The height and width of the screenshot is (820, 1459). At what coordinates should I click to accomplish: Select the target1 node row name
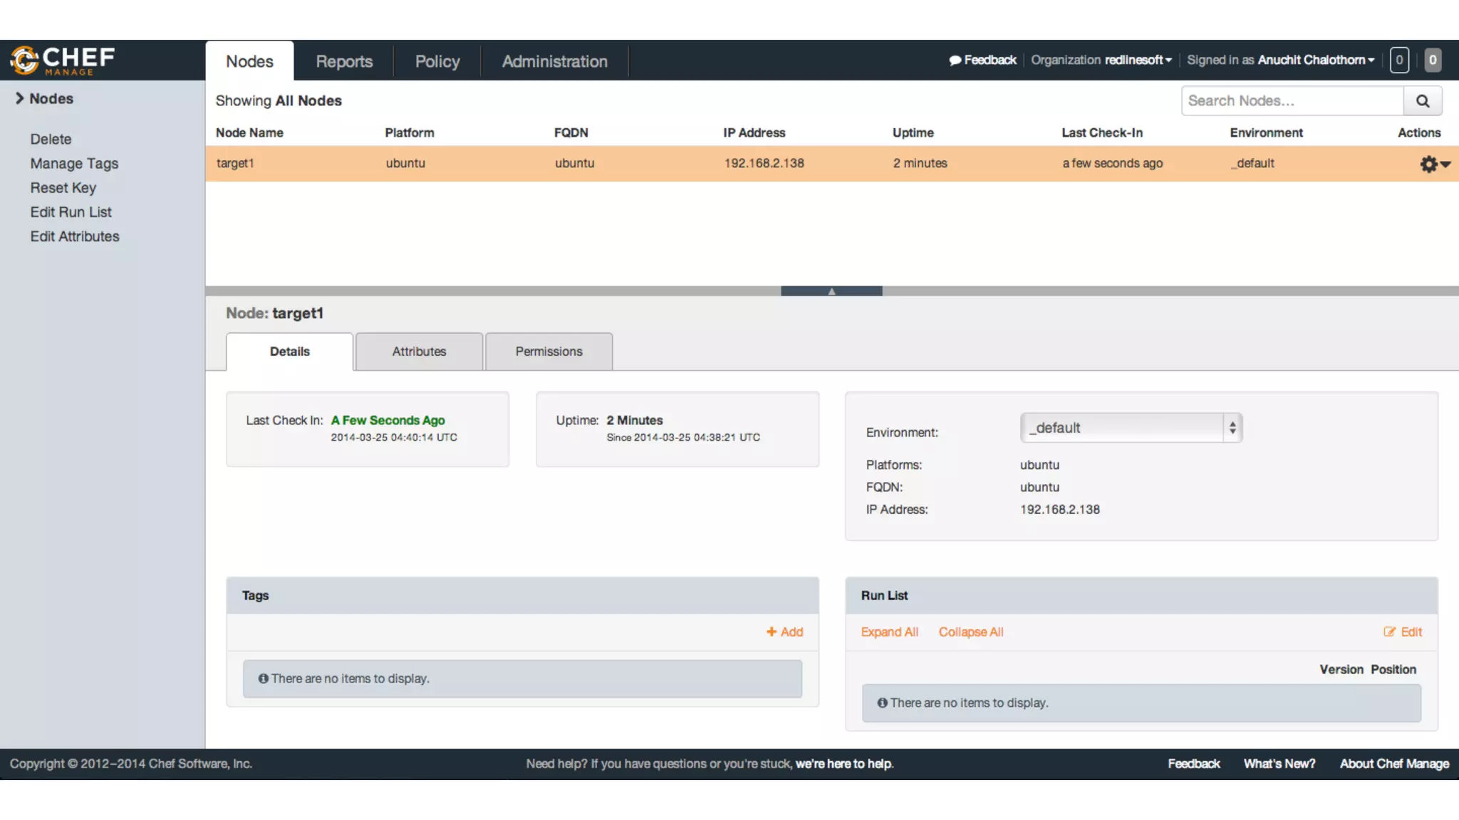235,163
